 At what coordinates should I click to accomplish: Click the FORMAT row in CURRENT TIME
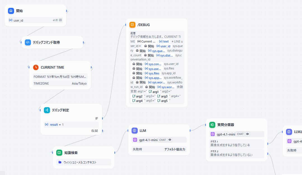(x=60, y=77)
